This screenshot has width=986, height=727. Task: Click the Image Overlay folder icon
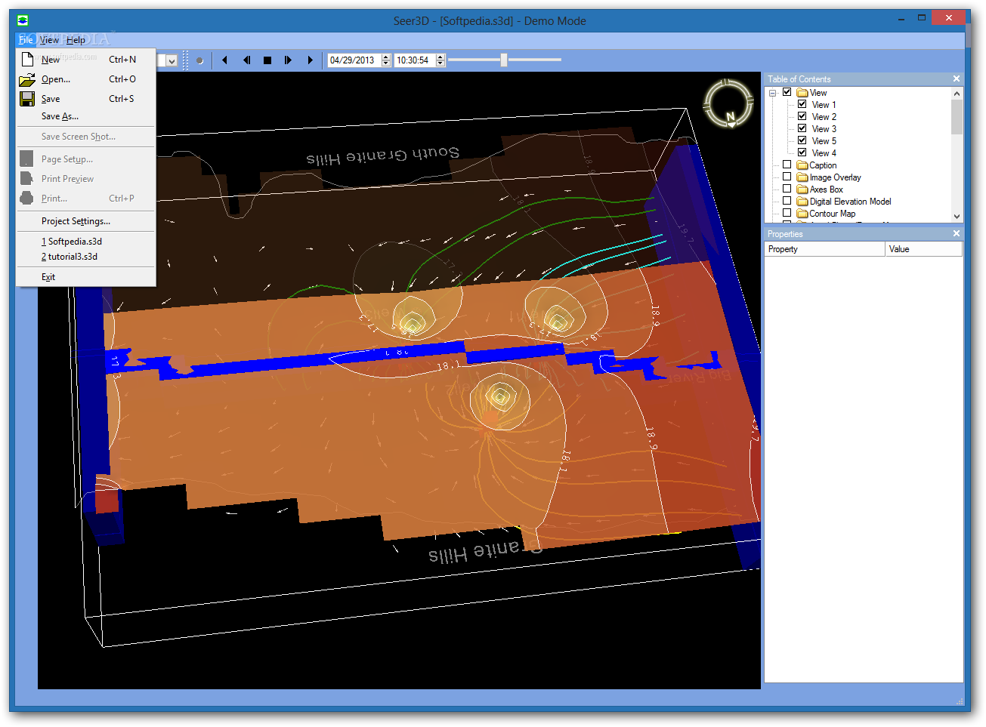(802, 177)
